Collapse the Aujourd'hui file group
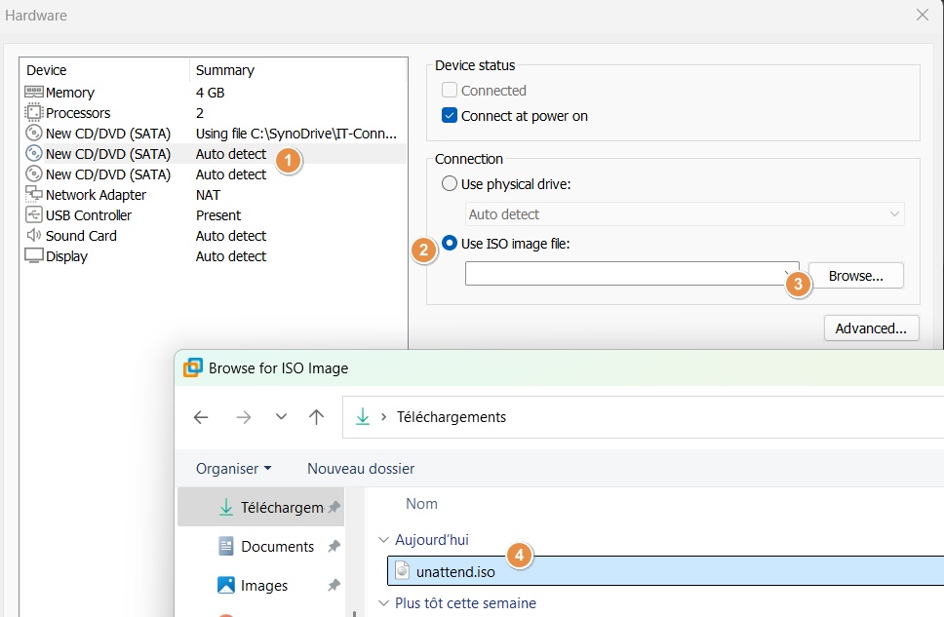The width and height of the screenshot is (944, 617). pos(383,539)
